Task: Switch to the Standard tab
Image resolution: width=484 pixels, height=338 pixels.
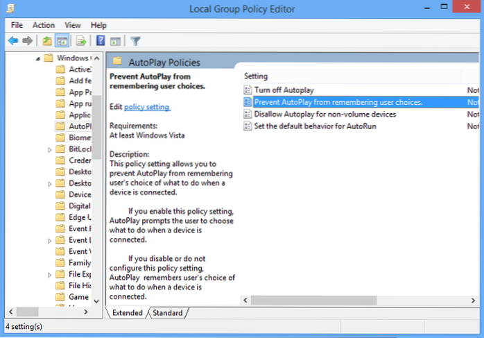Action: pyautogui.click(x=168, y=313)
